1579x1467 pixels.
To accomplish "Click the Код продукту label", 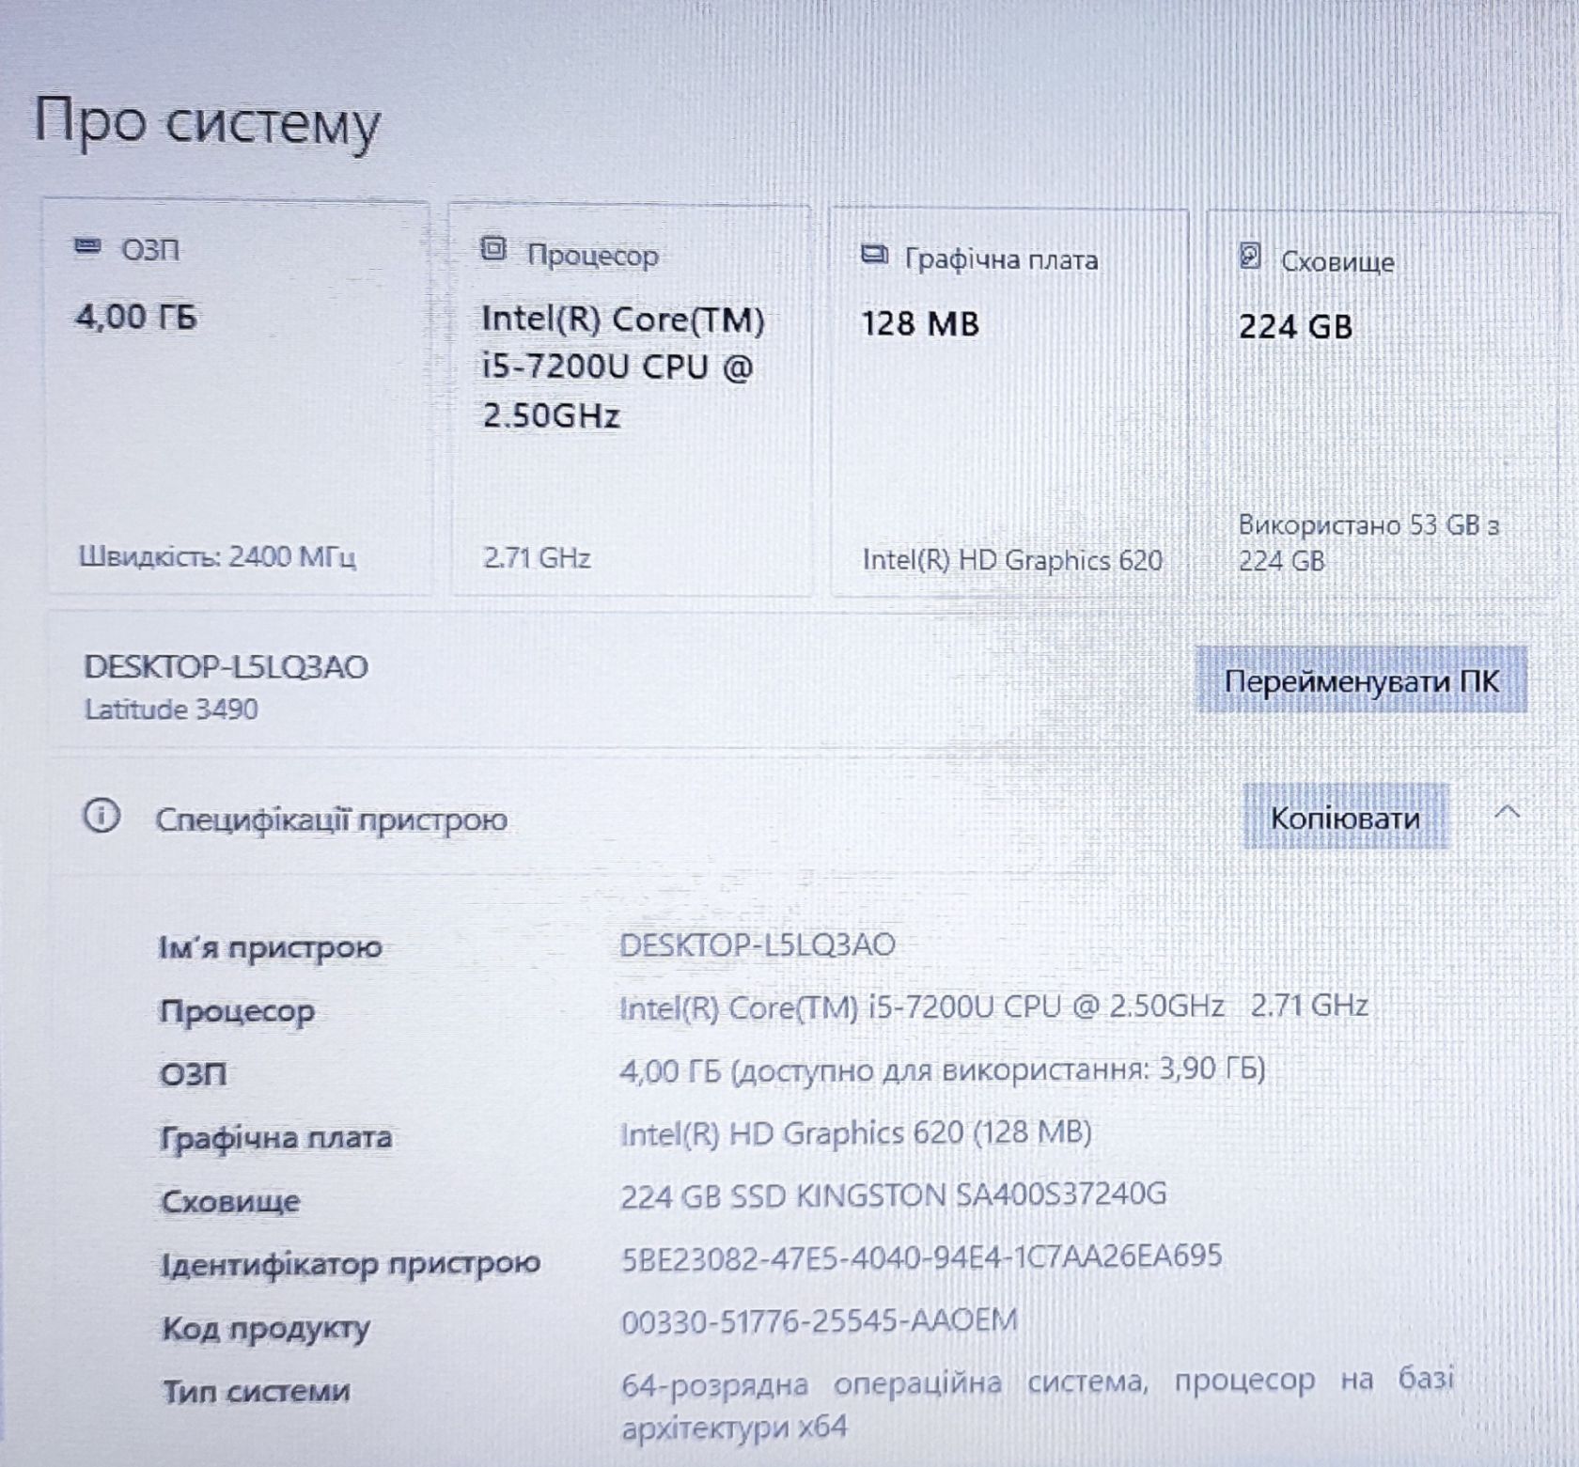I will pyautogui.click(x=266, y=1328).
